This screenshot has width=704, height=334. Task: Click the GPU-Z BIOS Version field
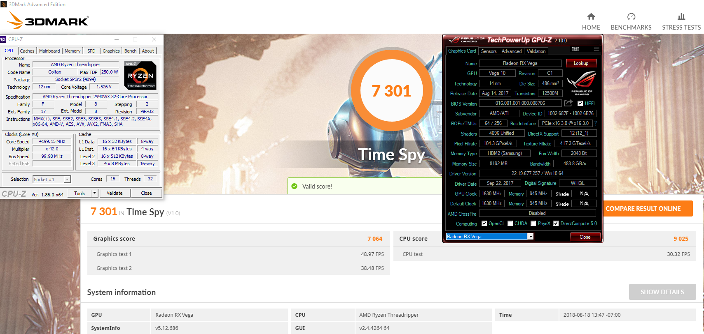(520, 103)
